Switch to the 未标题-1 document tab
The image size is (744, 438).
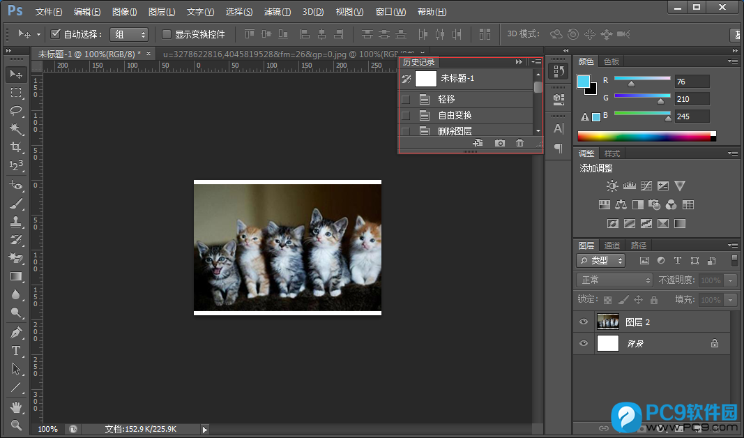tap(89, 54)
